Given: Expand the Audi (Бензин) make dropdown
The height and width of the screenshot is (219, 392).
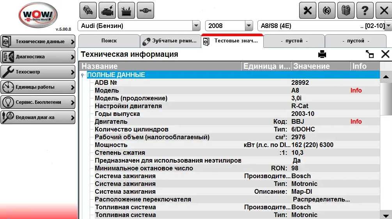Looking at the screenshot, I should tap(196, 26).
